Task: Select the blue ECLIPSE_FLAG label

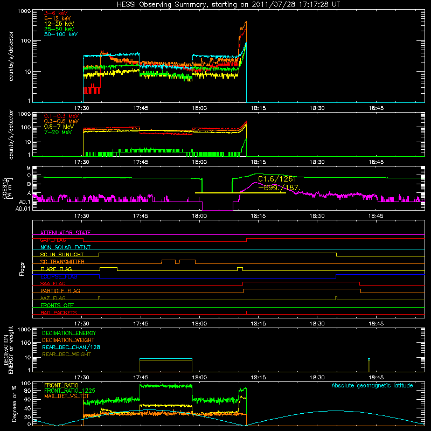Action: (59, 276)
